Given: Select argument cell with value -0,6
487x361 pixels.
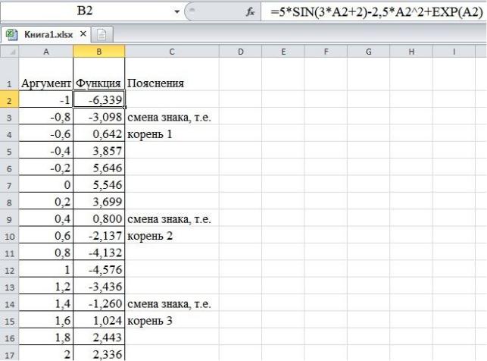Looking at the screenshot, I should tap(46, 133).
